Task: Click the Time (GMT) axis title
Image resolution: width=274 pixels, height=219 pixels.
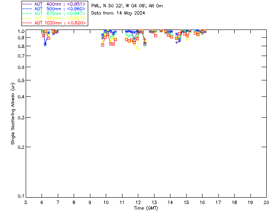Action: [x=146, y=208]
